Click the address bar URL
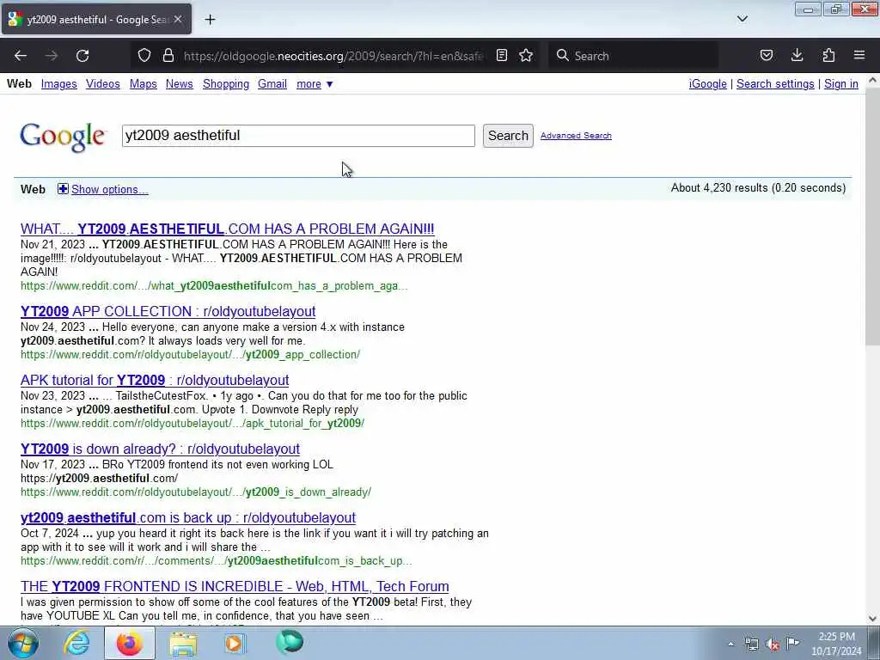The width and height of the screenshot is (880, 660). tap(333, 56)
